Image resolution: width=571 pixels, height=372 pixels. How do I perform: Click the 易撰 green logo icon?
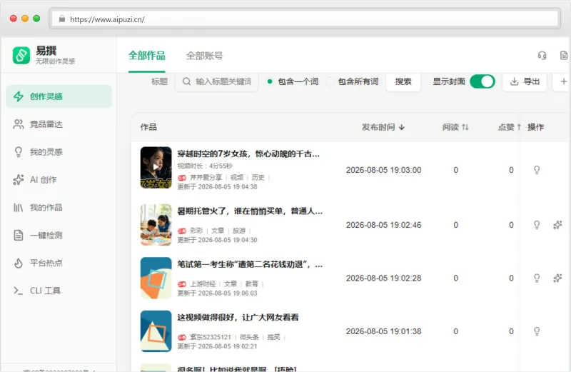(21, 56)
